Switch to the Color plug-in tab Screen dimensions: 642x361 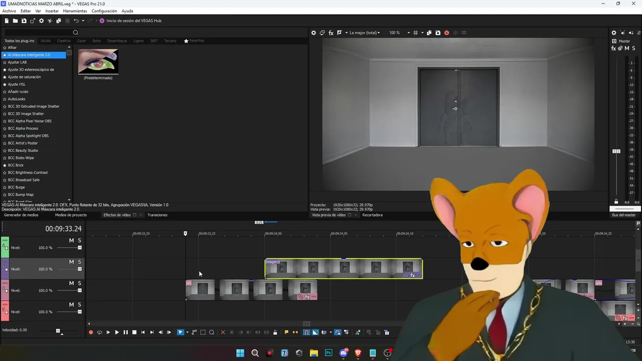pyautogui.click(x=81, y=41)
